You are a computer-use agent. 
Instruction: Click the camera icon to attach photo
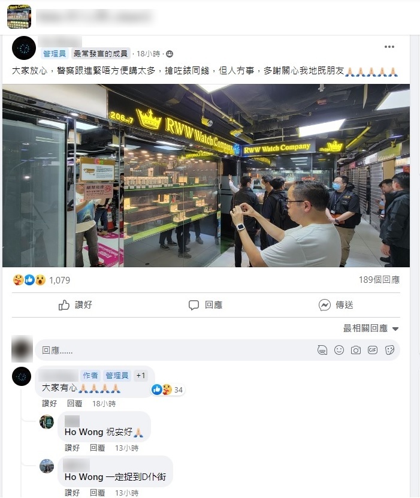coord(355,350)
